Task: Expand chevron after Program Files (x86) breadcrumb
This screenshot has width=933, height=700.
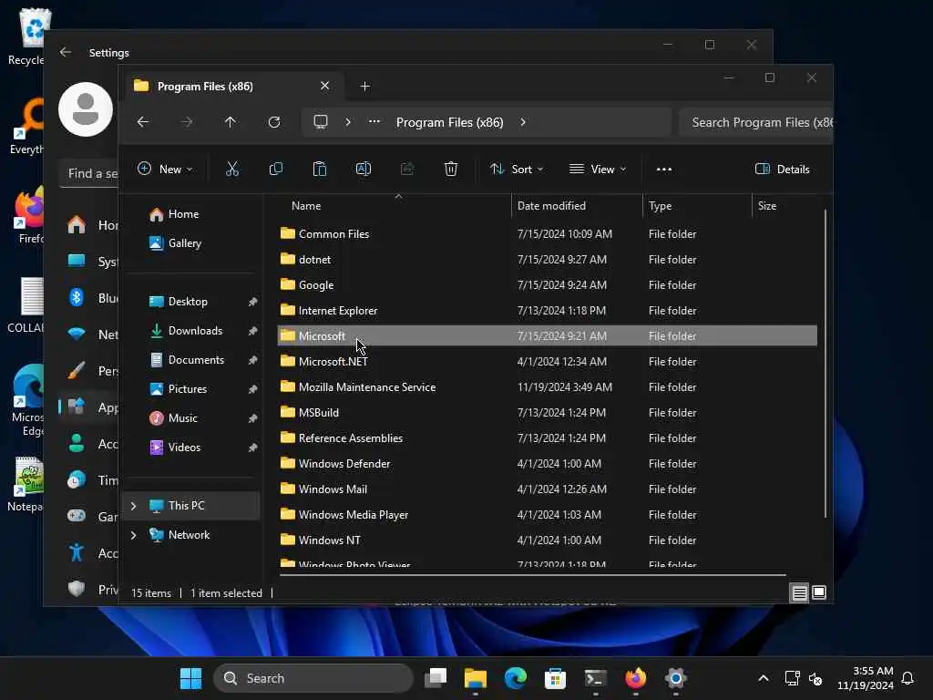Action: pos(522,122)
